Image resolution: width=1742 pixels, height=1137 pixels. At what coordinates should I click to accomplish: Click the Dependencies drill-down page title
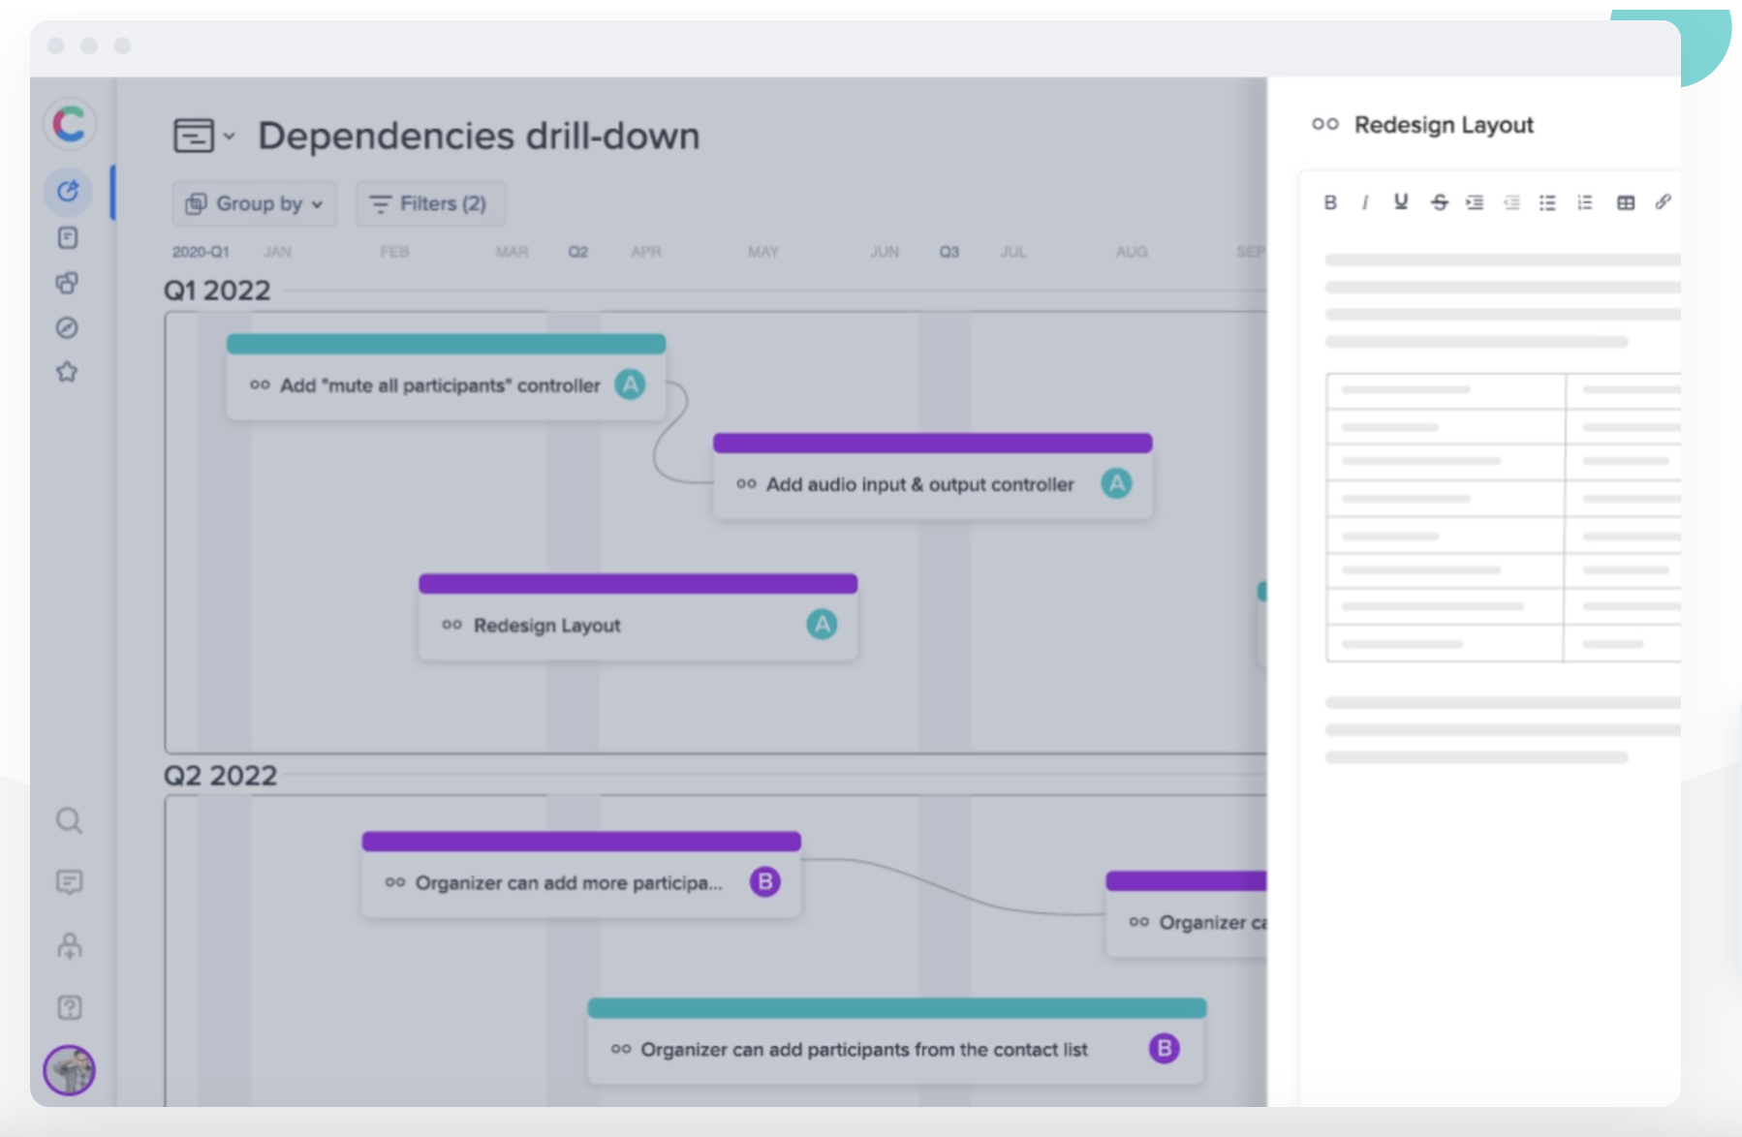coord(479,136)
